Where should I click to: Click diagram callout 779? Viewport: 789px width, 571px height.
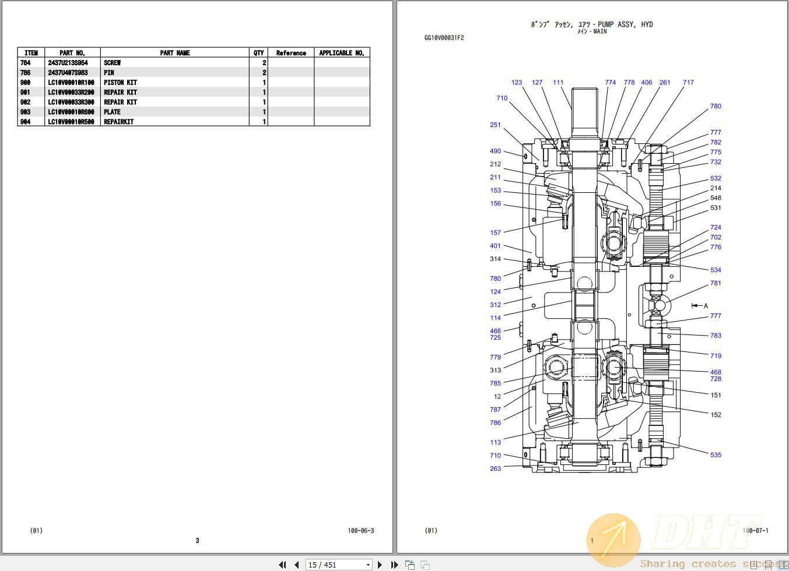pyautogui.click(x=495, y=357)
